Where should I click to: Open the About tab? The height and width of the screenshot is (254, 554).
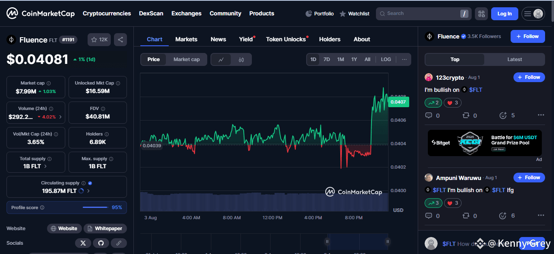(362, 39)
